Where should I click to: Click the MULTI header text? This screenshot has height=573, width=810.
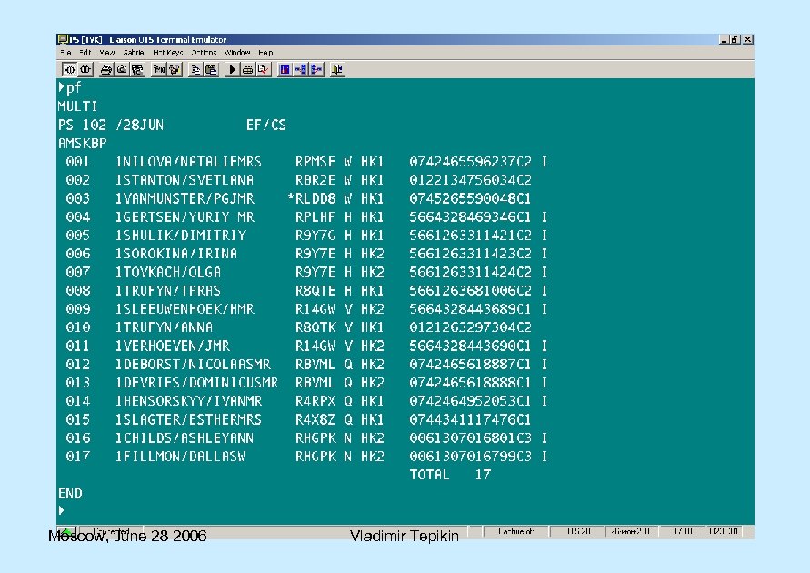(78, 106)
